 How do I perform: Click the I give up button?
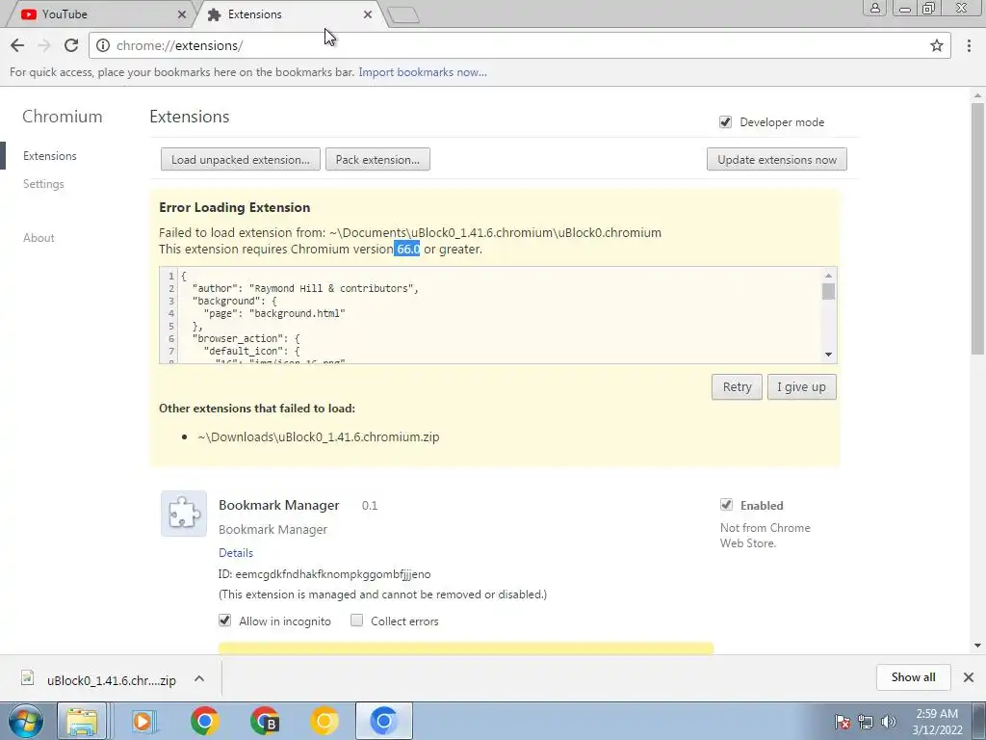(802, 387)
